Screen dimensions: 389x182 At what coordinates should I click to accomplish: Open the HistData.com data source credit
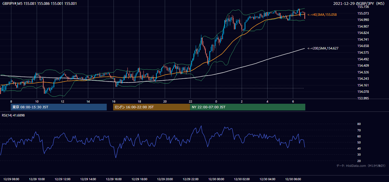(x=361, y=166)
